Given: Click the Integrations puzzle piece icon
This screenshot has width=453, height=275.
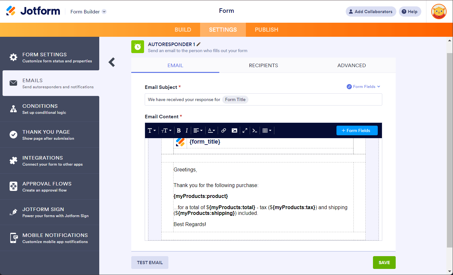Looking at the screenshot, I should (13, 161).
